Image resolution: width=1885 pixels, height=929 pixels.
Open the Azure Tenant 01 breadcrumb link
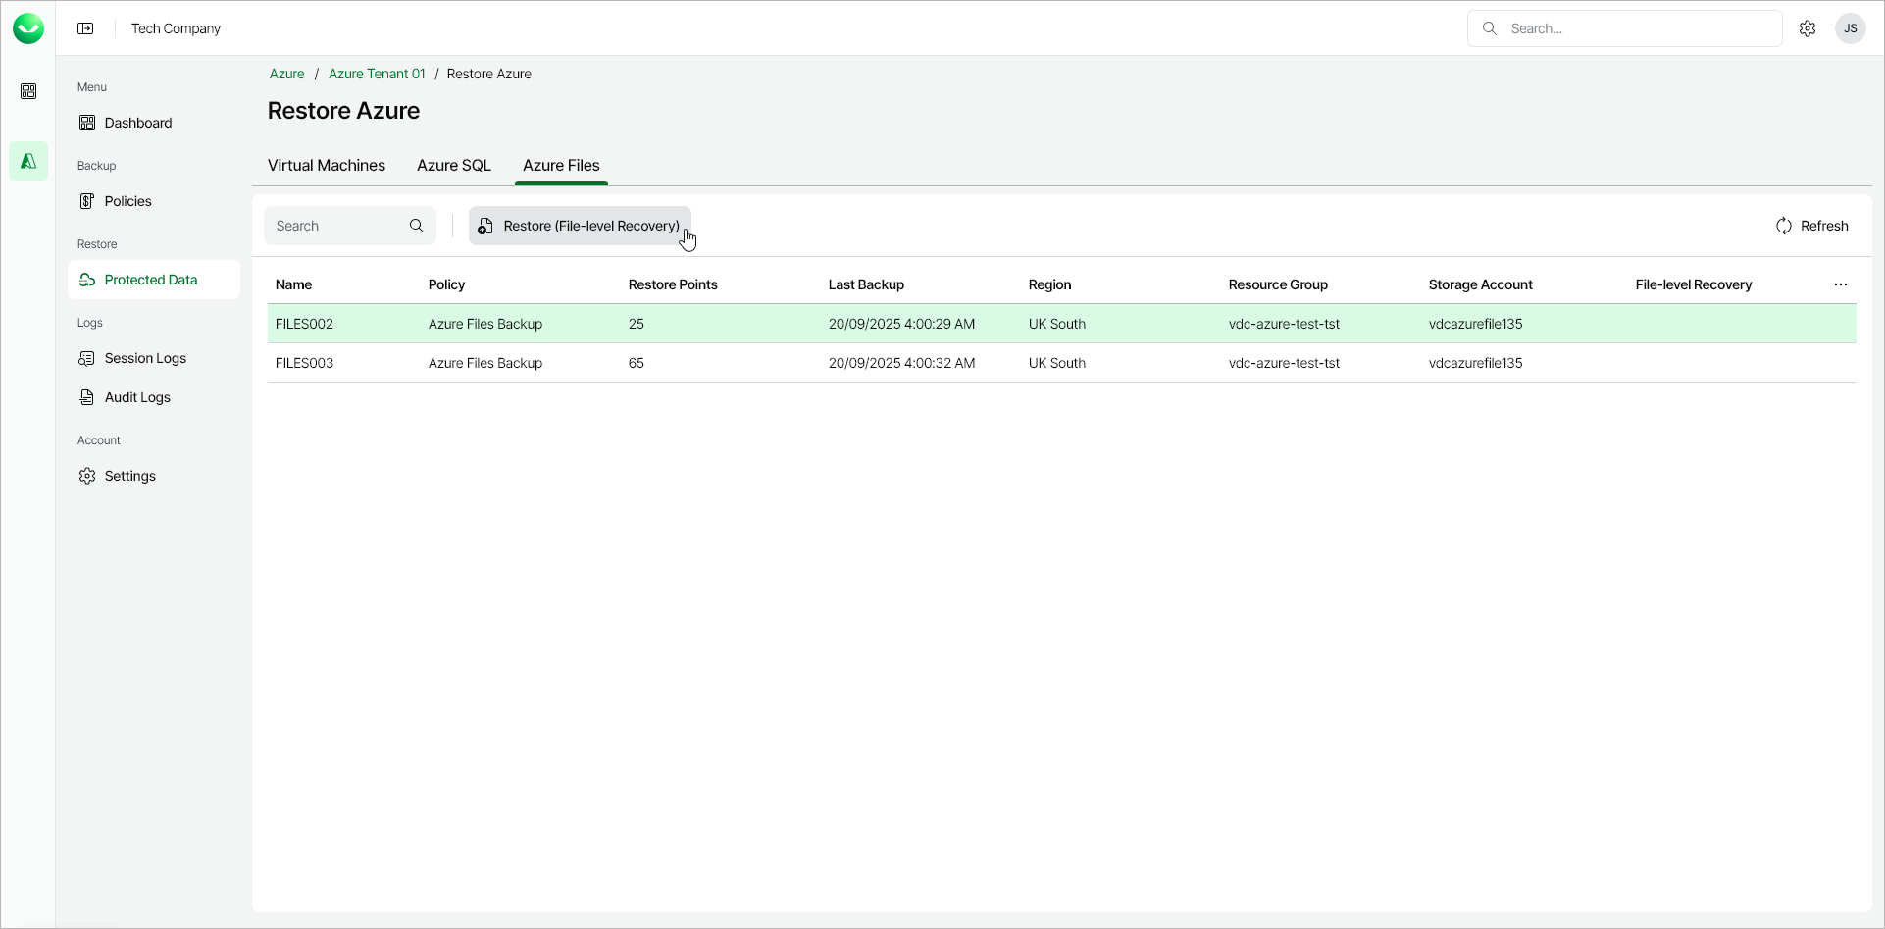pos(377,74)
